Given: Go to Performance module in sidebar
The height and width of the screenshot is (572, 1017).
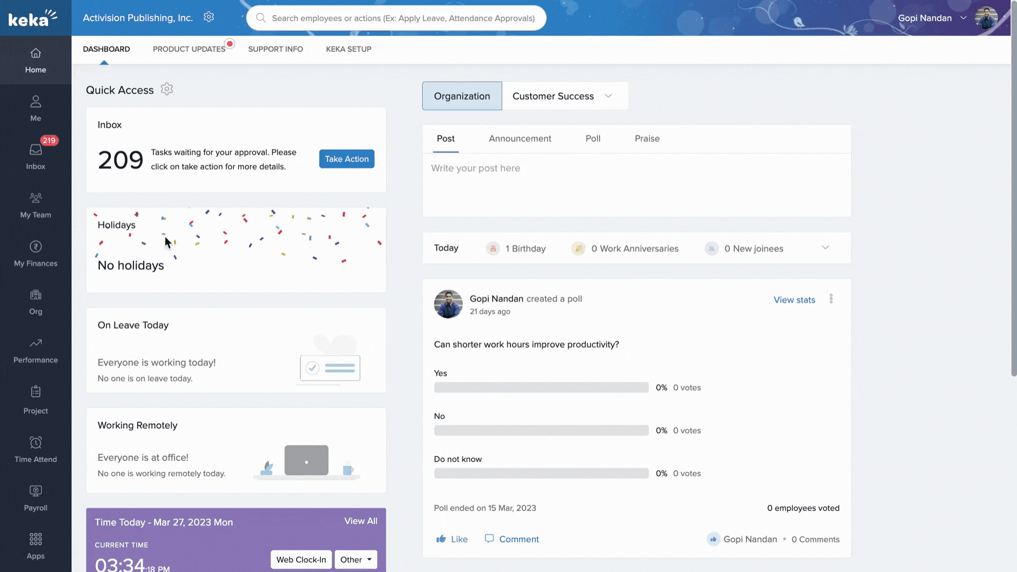Looking at the screenshot, I should point(35,350).
